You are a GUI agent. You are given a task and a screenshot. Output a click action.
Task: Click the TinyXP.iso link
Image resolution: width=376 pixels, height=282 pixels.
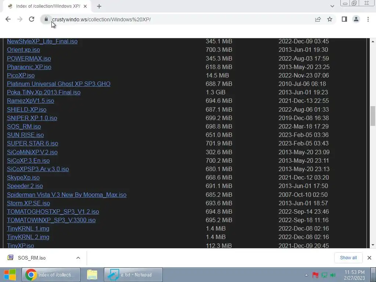[21, 246]
